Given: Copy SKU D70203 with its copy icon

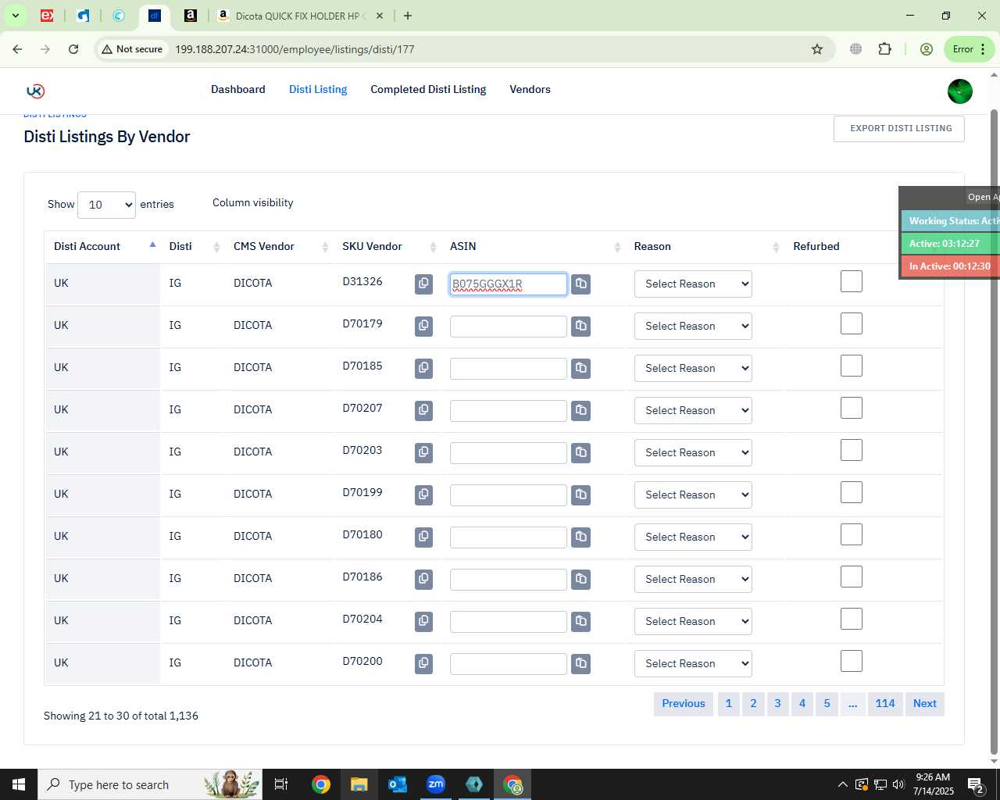Looking at the screenshot, I should (x=423, y=452).
